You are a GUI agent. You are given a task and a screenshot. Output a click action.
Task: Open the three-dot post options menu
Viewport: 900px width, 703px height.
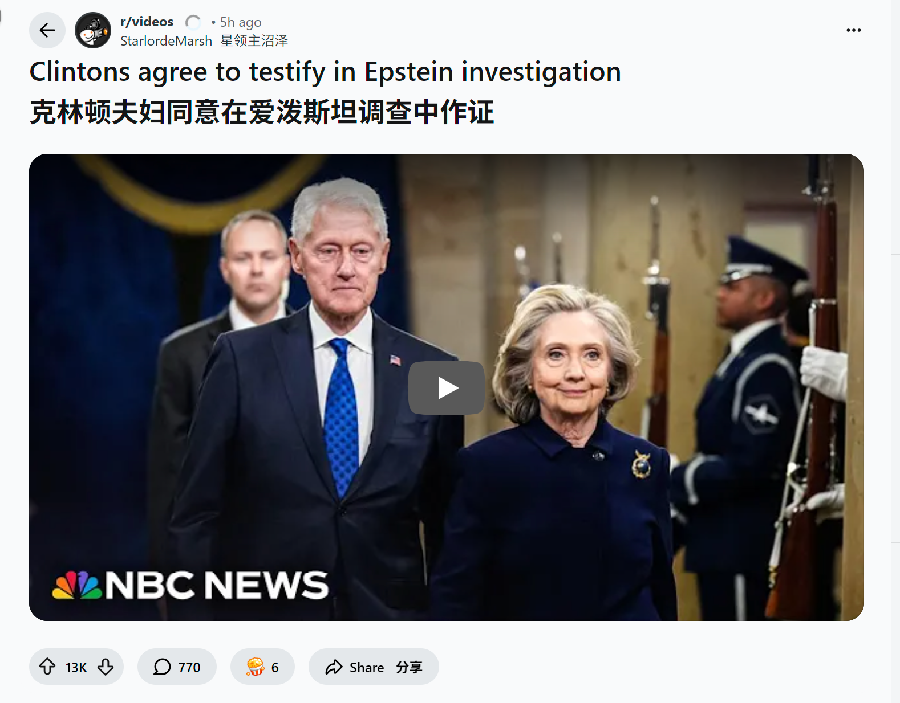[854, 30]
